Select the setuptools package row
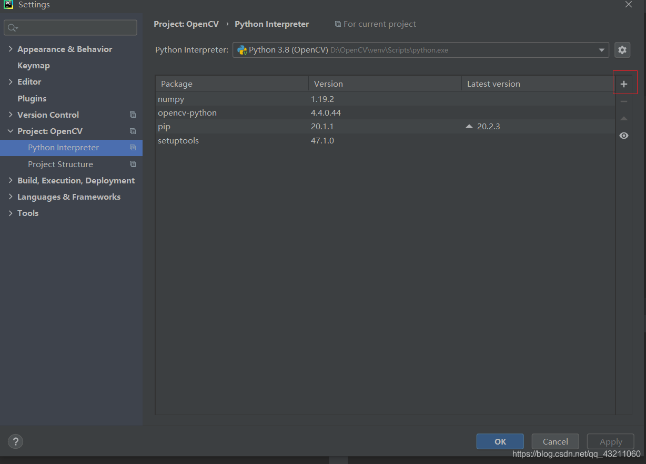Image resolution: width=646 pixels, height=464 pixels. (385, 141)
